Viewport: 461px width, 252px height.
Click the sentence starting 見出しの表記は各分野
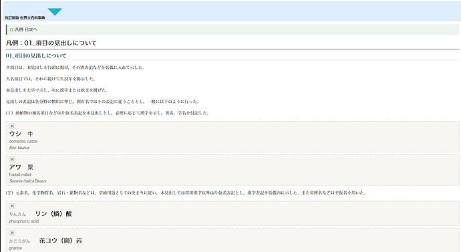pyautogui.click(x=103, y=102)
